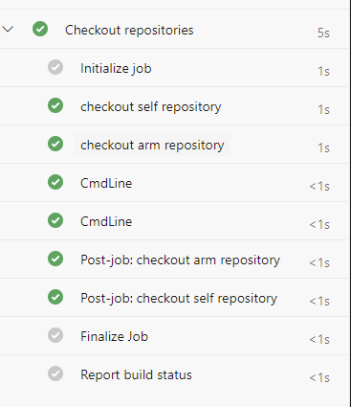The height and width of the screenshot is (407, 351).
Task: Select the checkout self repository step
Action: (x=175, y=106)
